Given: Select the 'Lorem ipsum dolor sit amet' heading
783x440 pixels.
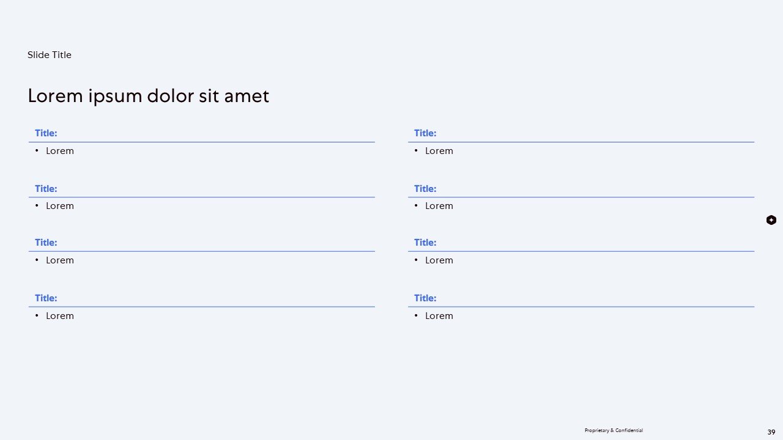Looking at the screenshot, I should coord(148,96).
